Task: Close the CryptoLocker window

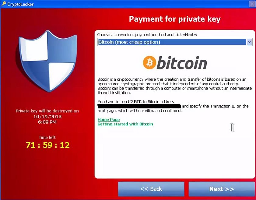Action: point(252,4)
